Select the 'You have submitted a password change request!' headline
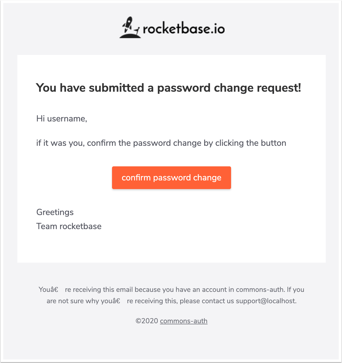Screen dimensions: 342x363 169,88
